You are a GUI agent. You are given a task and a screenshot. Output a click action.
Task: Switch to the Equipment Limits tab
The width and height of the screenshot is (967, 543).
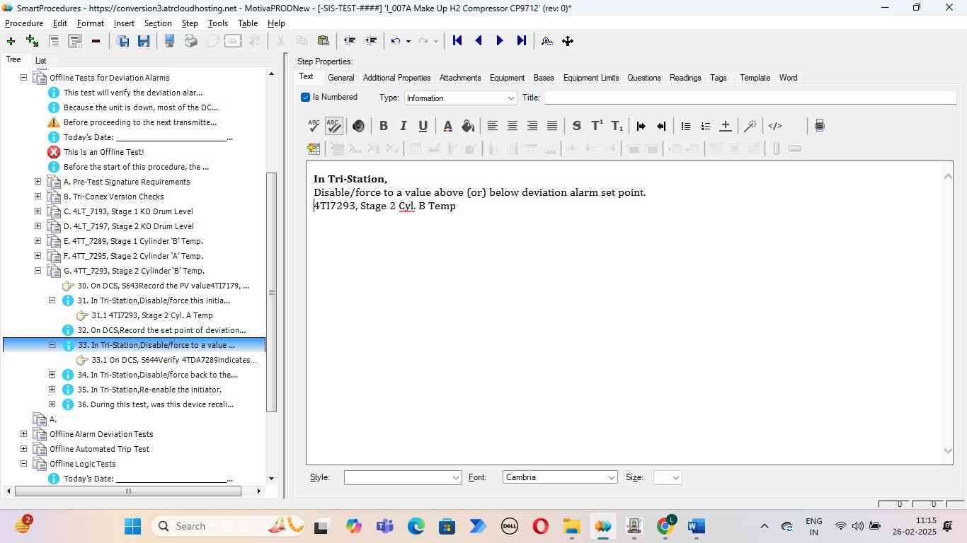(x=591, y=78)
